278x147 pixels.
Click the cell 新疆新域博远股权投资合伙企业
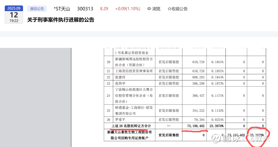[134, 62]
